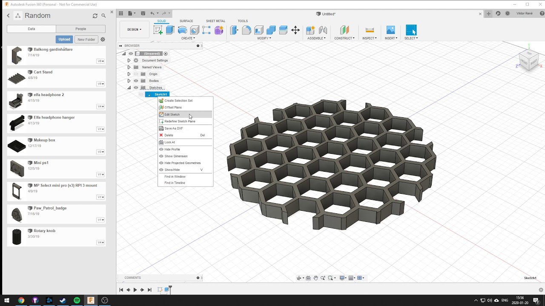Expand the Document Settings node

129,60
